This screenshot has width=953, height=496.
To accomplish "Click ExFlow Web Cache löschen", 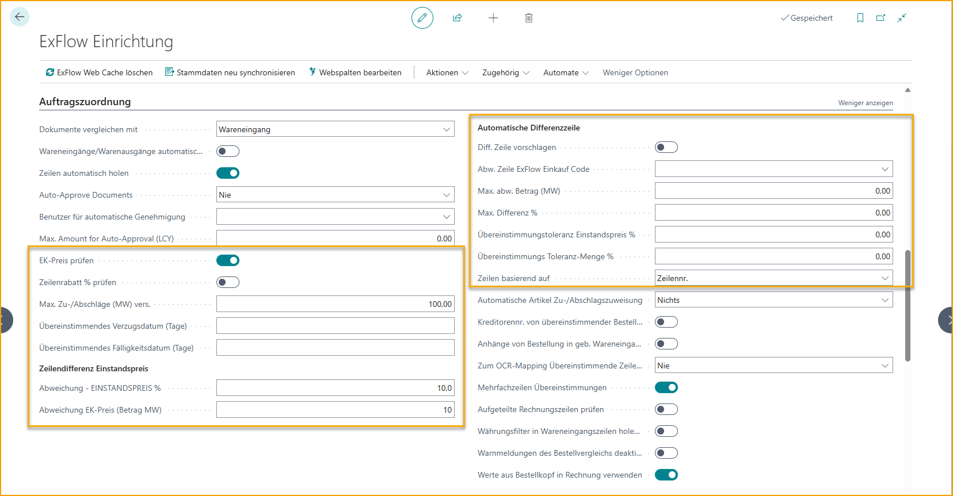I will pos(99,72).
